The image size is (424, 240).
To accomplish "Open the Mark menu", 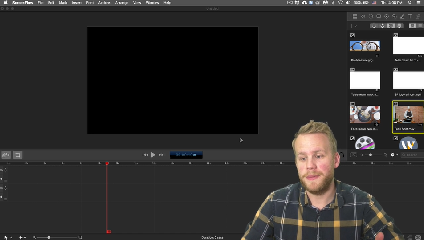I will tap(63, 3).
